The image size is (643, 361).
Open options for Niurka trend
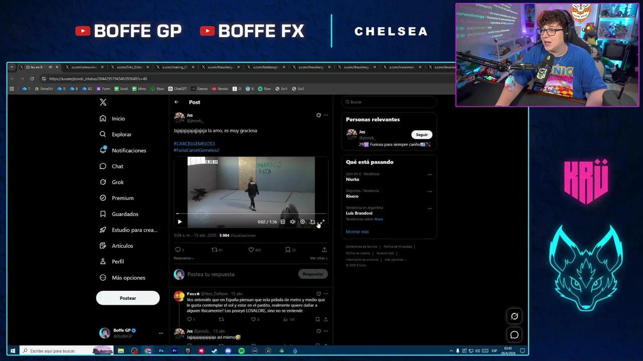[x=430, y=174]
